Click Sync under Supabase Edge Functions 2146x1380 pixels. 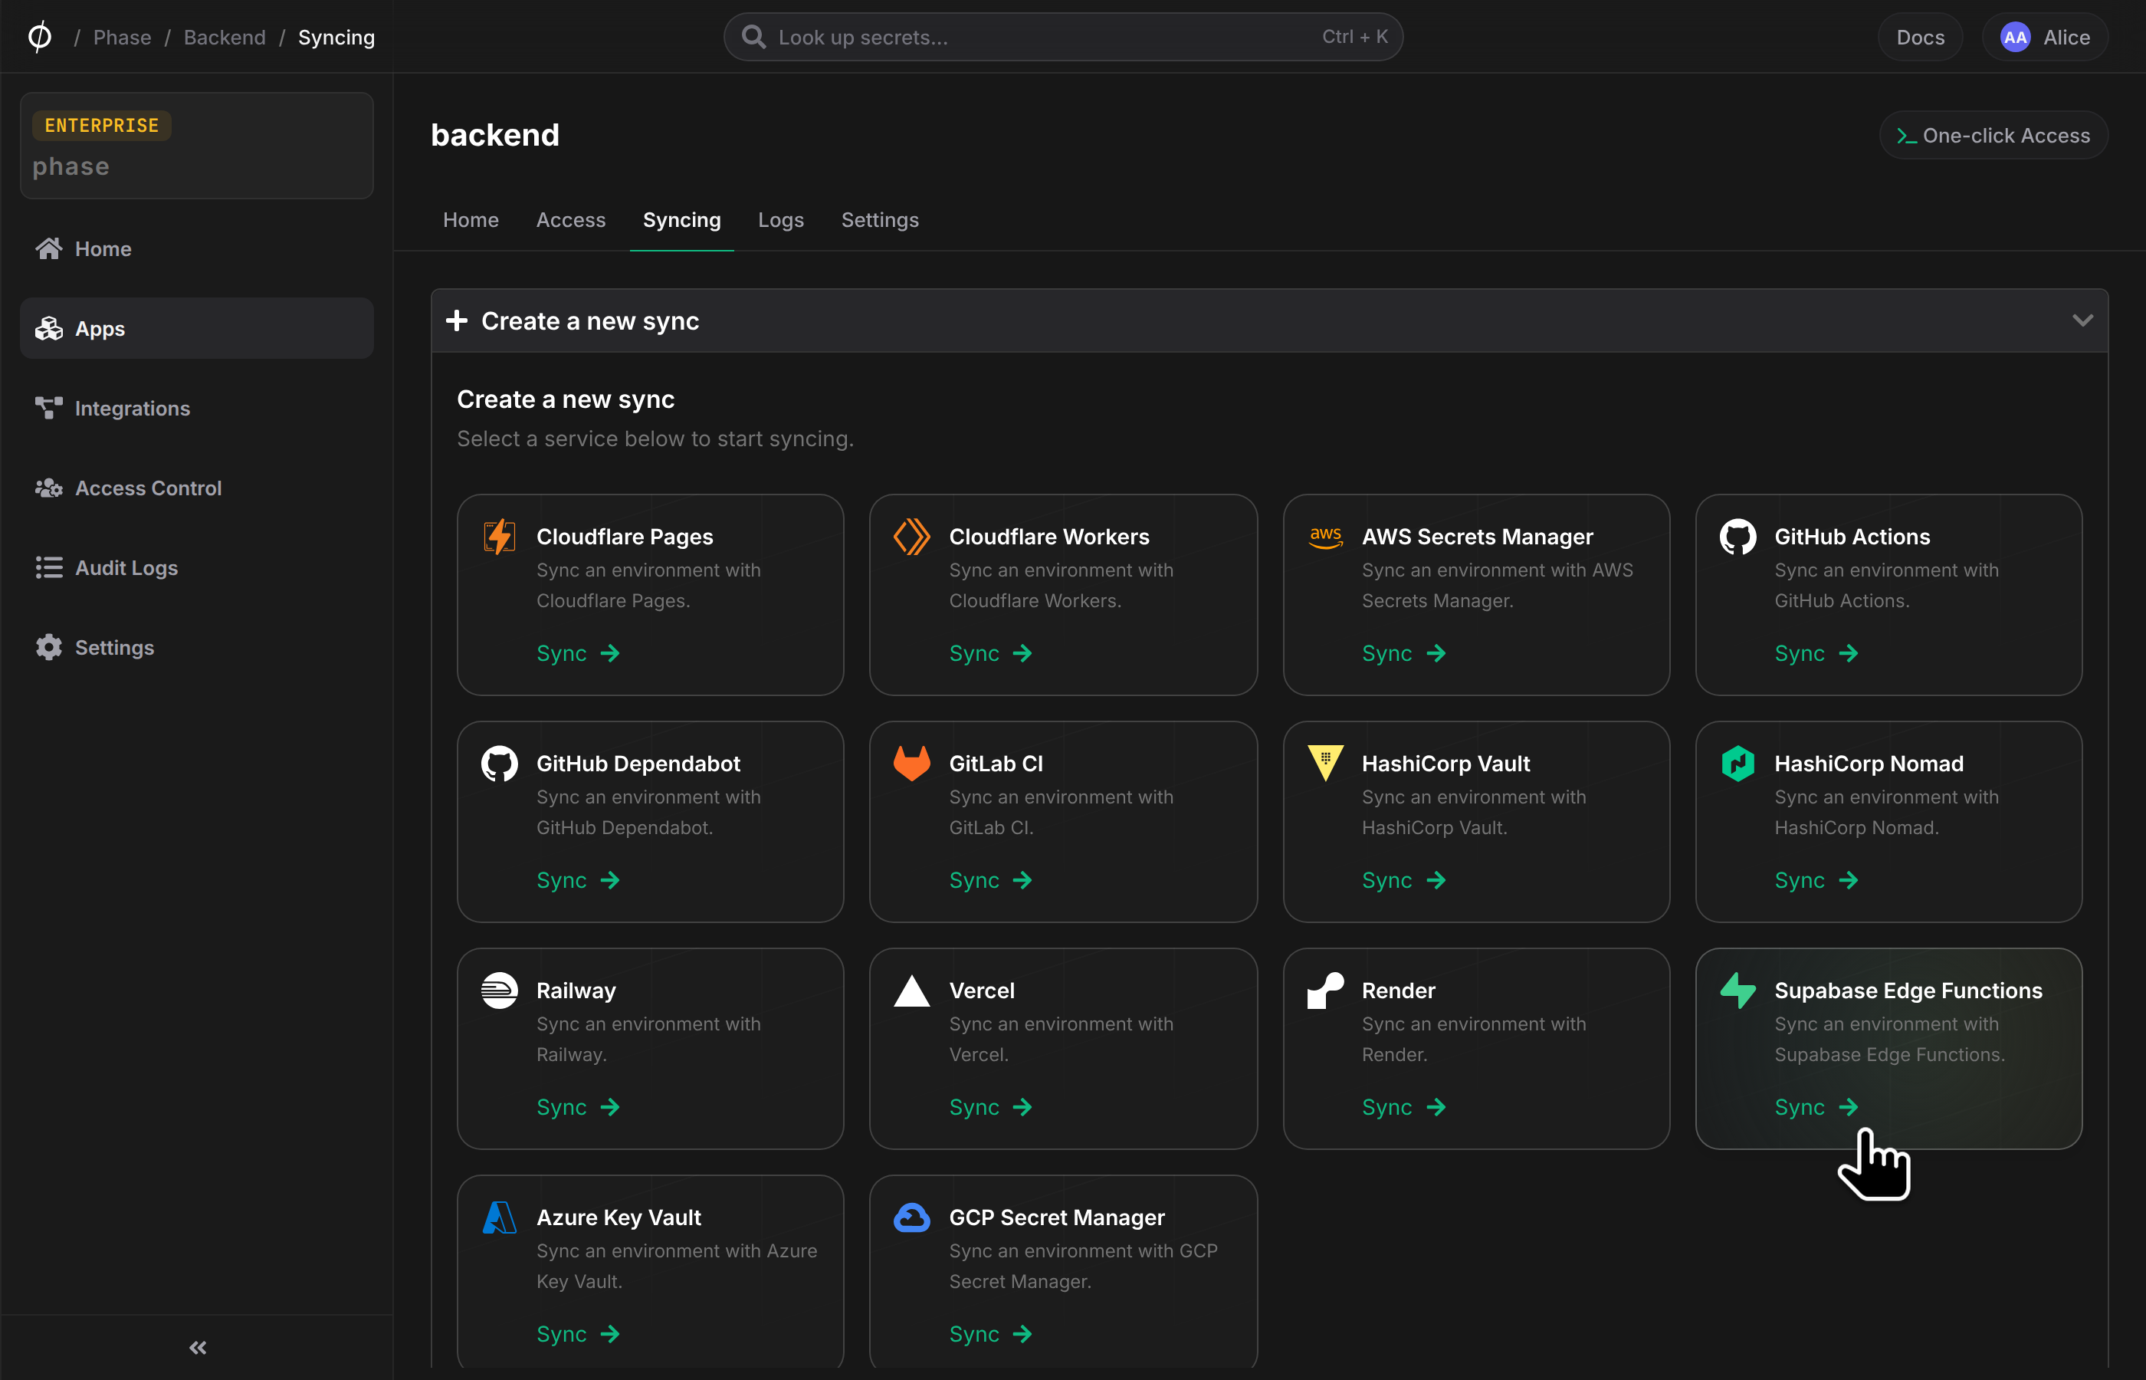pos(1816,1107)
